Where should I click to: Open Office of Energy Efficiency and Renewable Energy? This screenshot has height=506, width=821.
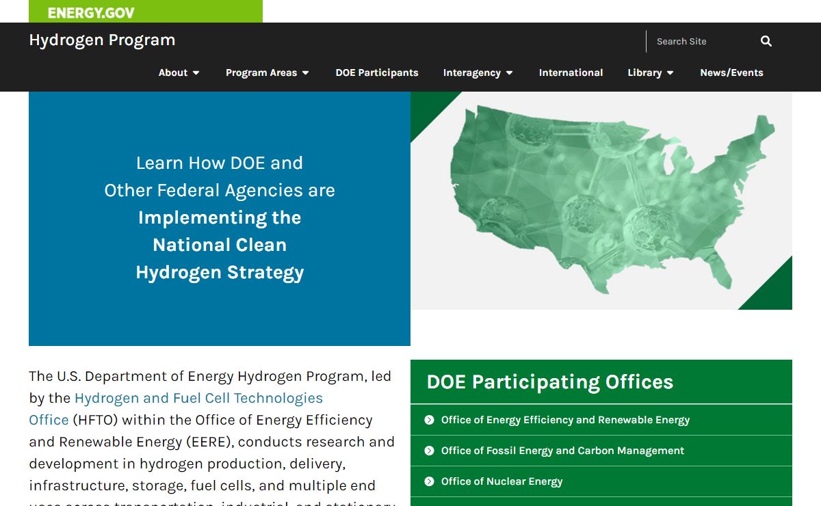565,420
